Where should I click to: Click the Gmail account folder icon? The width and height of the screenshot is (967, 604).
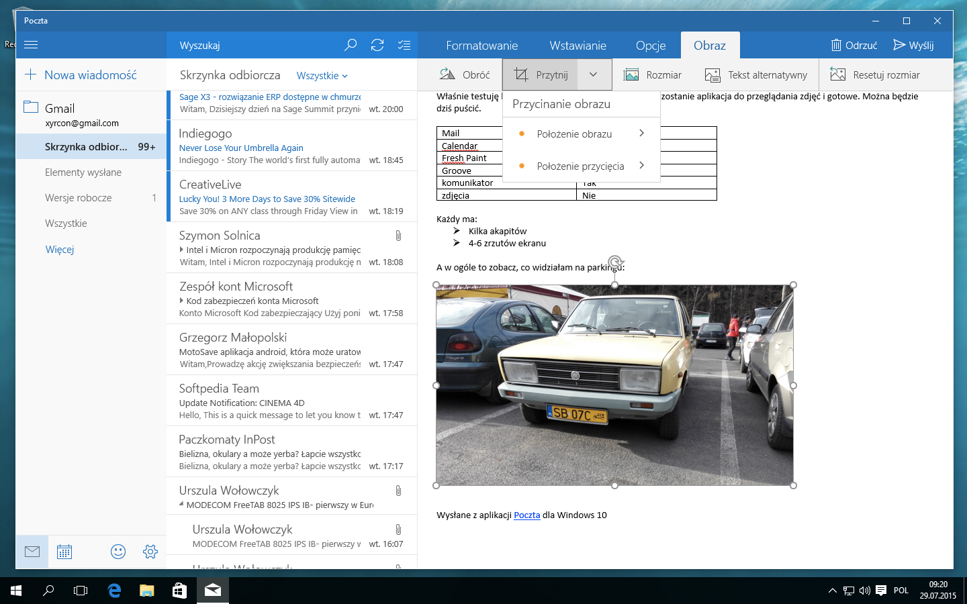click(31, 107)
